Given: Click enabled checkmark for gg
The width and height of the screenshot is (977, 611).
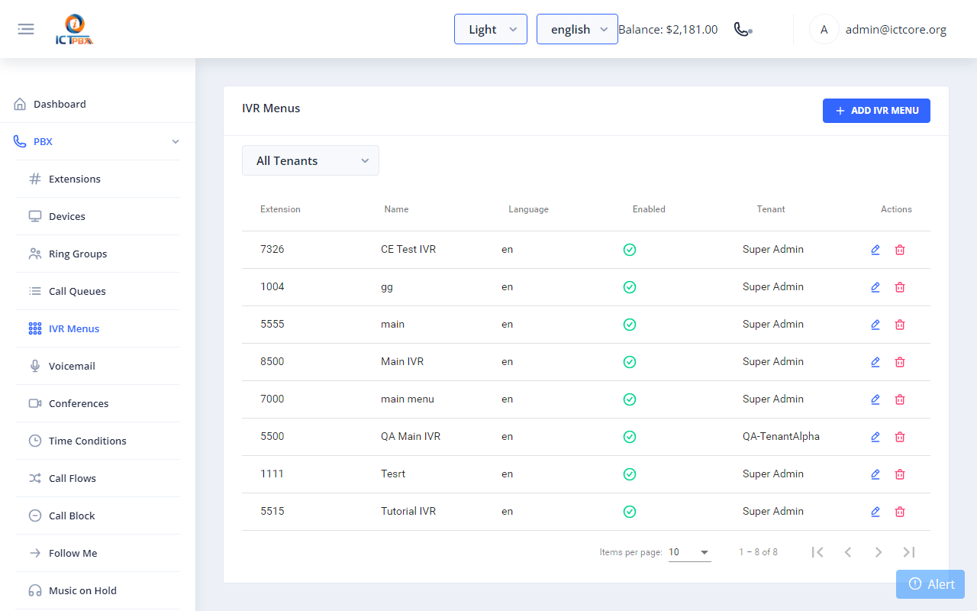Looking at the screenshot, I should [x=630, y=287].
